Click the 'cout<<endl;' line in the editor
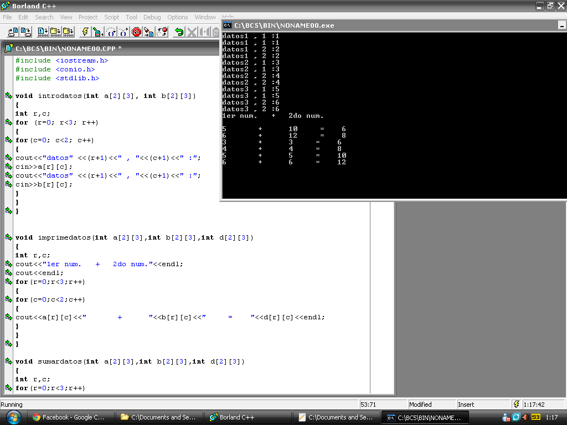This screenshot has width=567, height=425. pos(39,273)
